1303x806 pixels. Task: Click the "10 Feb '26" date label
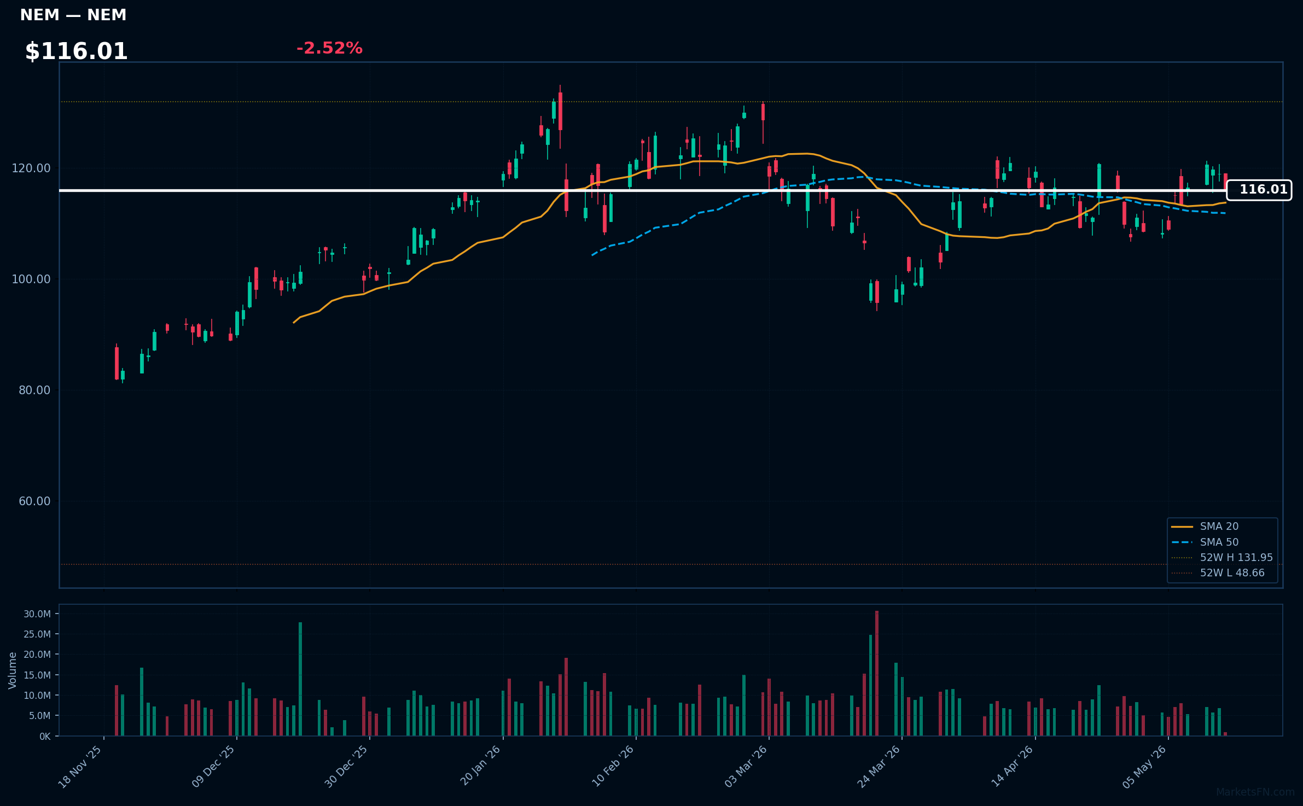[613, 767]
